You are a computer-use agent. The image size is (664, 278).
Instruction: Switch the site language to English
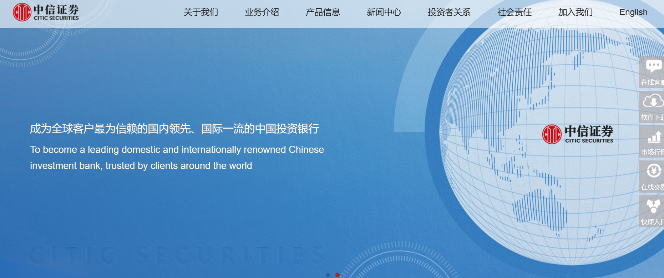coord(633,12)
